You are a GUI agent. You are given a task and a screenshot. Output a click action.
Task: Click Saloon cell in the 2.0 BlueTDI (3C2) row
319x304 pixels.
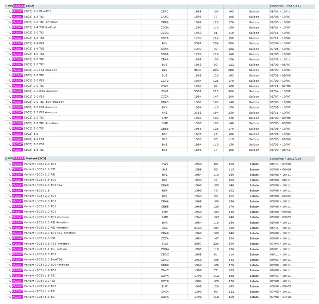[254, 11]
